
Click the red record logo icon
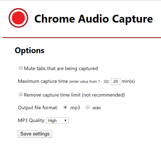[18, 18]
